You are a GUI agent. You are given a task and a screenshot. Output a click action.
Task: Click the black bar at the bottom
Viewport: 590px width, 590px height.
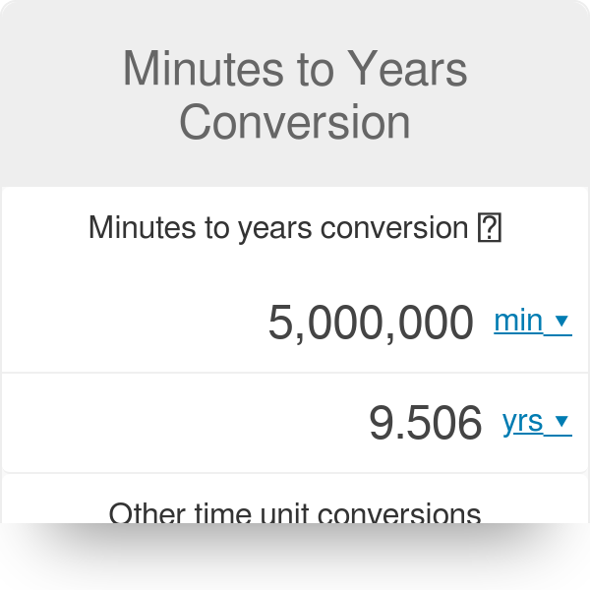pyautogui.click(x=295, y=557)
